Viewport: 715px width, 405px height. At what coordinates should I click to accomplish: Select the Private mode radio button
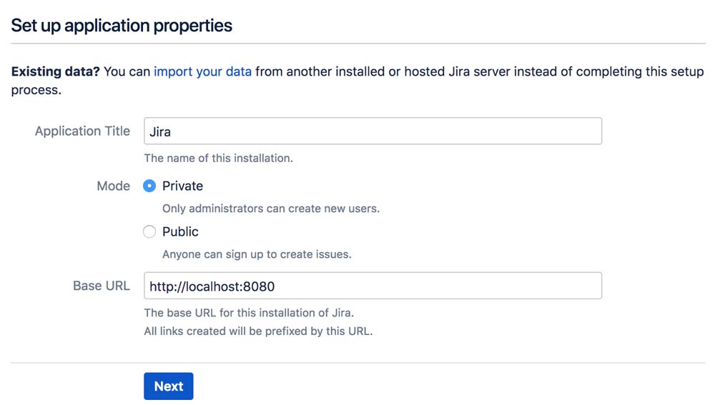tap(149, 186)
